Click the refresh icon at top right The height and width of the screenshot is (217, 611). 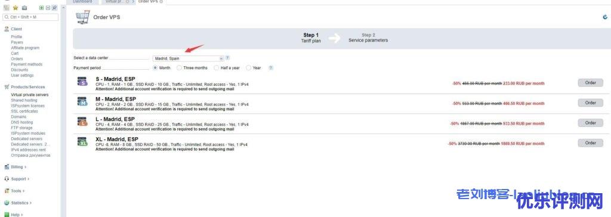605,17
